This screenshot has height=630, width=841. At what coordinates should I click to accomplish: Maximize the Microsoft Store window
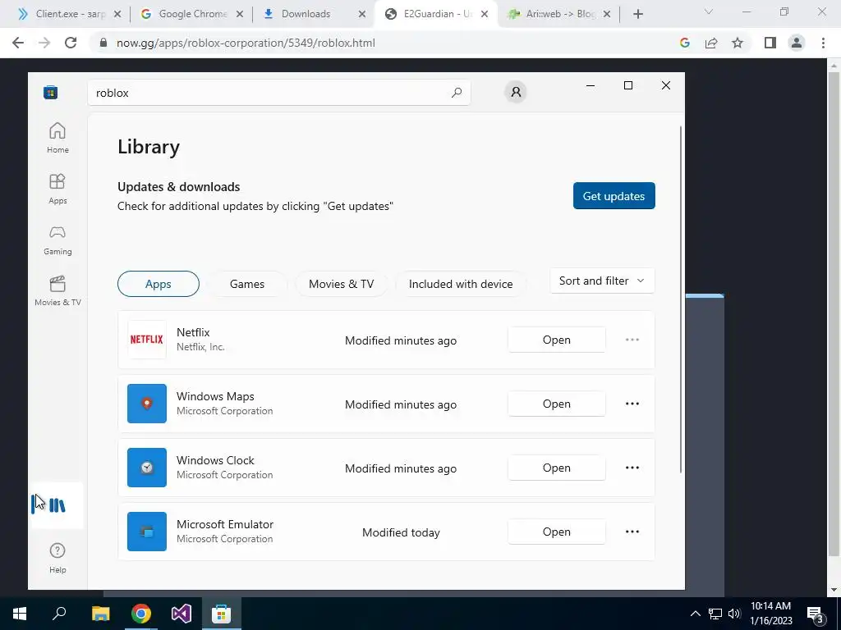(x=628, y=85)
